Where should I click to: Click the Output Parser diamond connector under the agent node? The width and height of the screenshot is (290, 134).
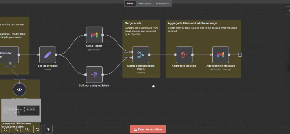pos(10,63)
